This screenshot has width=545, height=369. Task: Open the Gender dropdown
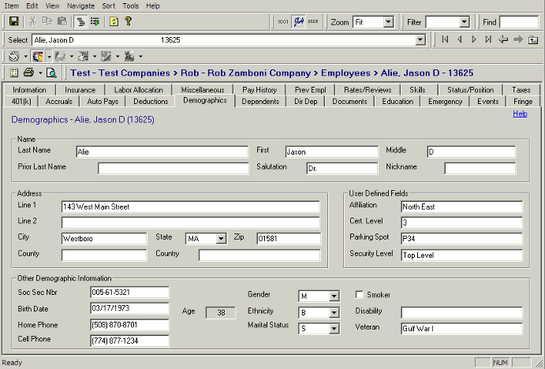[334, 296]
